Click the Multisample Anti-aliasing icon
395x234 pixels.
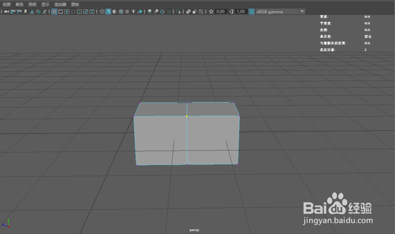pyautogui.click(x=162, y=11)
